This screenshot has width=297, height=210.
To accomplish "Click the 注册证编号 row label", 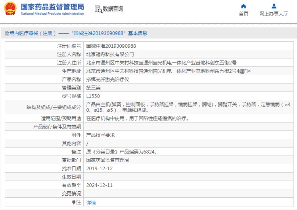I will pos(69,46).
